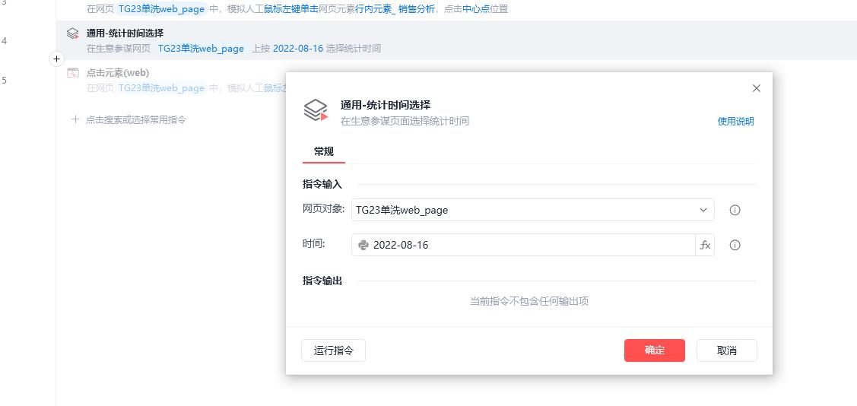Click the layers icon of step 4 in list

73,33
